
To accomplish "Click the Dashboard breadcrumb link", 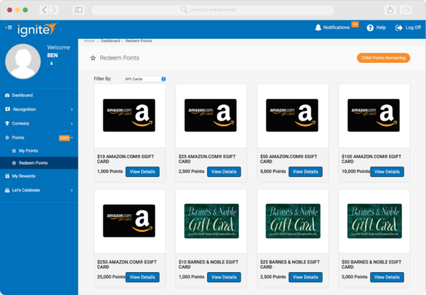I will (x=110, y=41).
